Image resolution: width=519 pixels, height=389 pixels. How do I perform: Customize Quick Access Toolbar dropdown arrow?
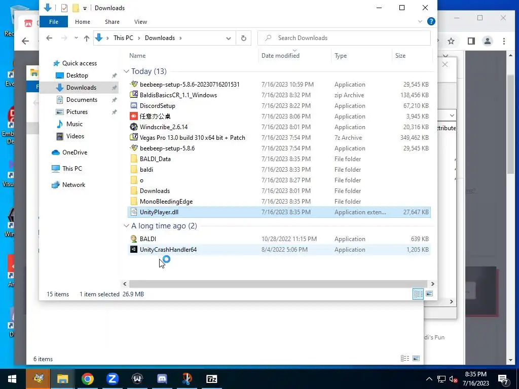(x=85, y=8)
